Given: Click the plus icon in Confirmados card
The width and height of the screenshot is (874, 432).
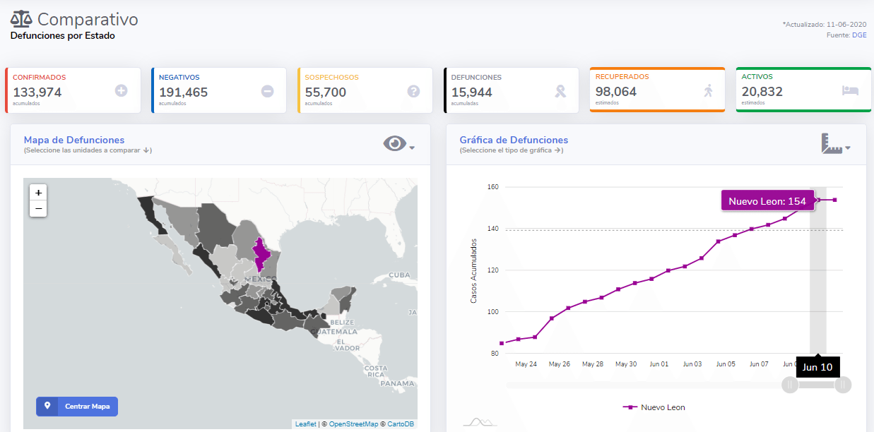Looking at the screenshot, I should (x=122, y=90).
